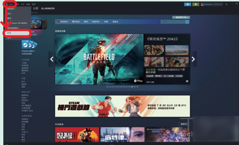Viewport: 239px width, 145px height.
Task: Open the Battlefield 2042 main capsule image
Action: (x=99, y=59)
